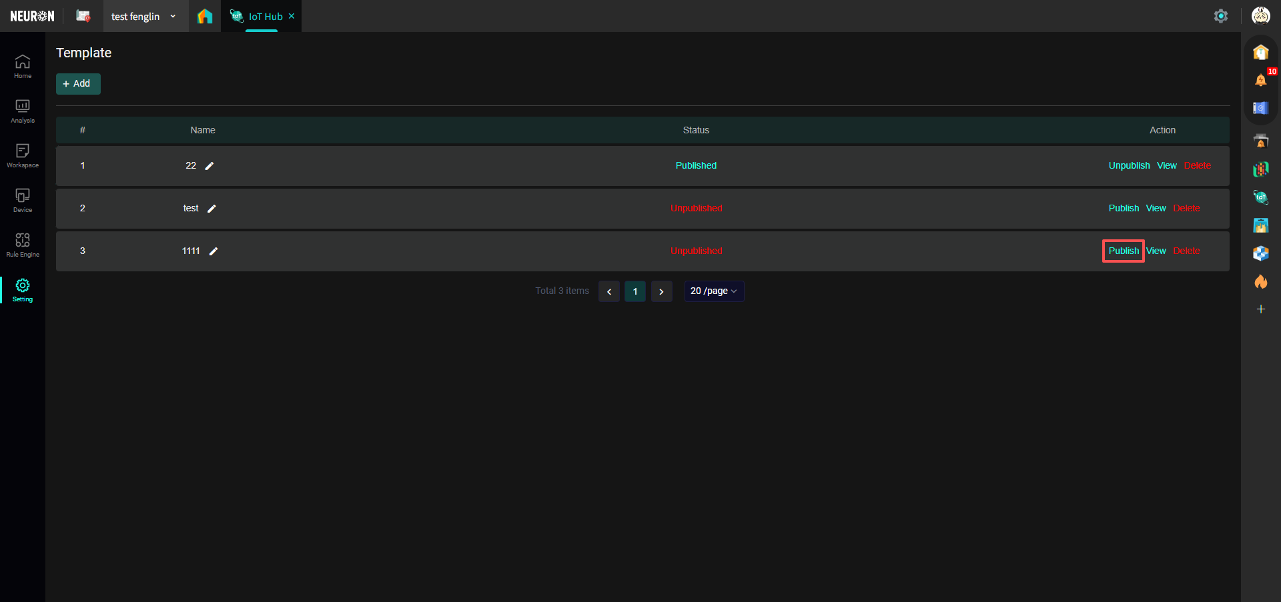Viewport: 1281px width, 602px height.
Task: Close the IoT Hub tab
Action: click(x=292, y=16)
